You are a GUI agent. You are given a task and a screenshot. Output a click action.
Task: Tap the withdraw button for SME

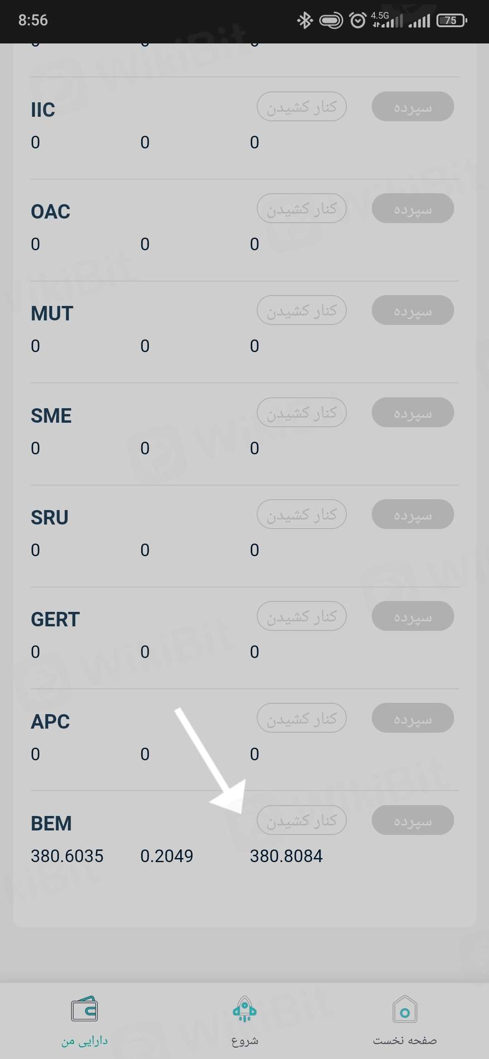[302, 412]
